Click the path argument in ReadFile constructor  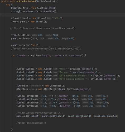(51, 8)
